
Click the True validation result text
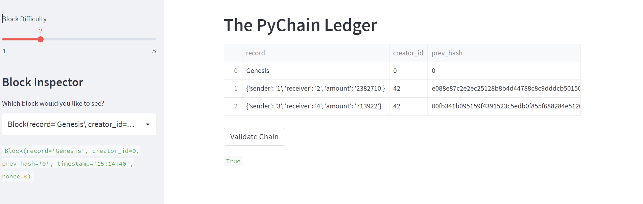(x=233, y=161)
